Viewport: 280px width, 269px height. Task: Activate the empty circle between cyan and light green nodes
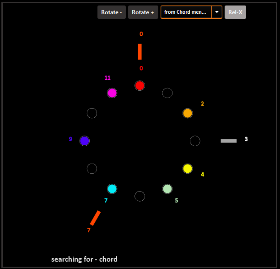140,196
